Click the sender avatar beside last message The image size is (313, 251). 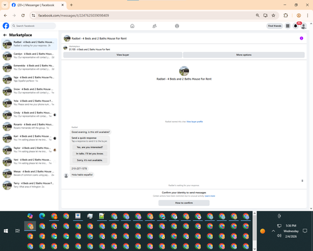point(66,176)
